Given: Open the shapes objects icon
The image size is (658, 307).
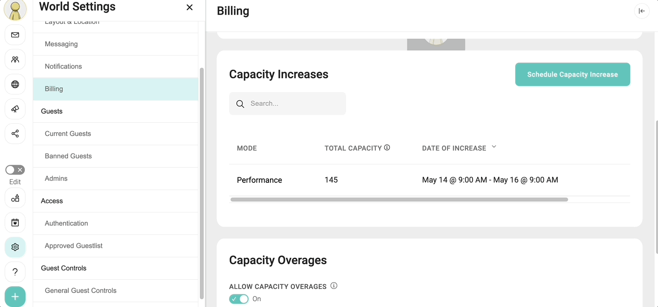Looking at the screenshot, I should click(15, 198).
